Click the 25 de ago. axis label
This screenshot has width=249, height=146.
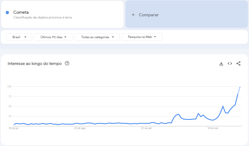pyautogui.click(x=80, y=128)
